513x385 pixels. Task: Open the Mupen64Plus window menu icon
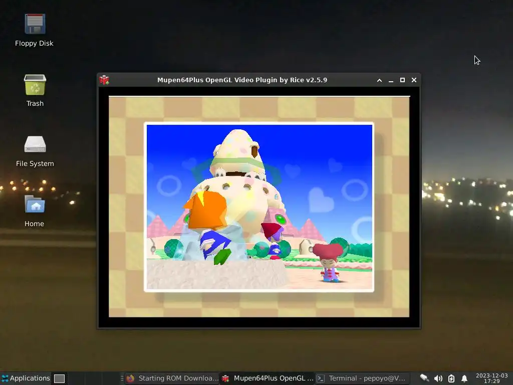pos(104,80)
